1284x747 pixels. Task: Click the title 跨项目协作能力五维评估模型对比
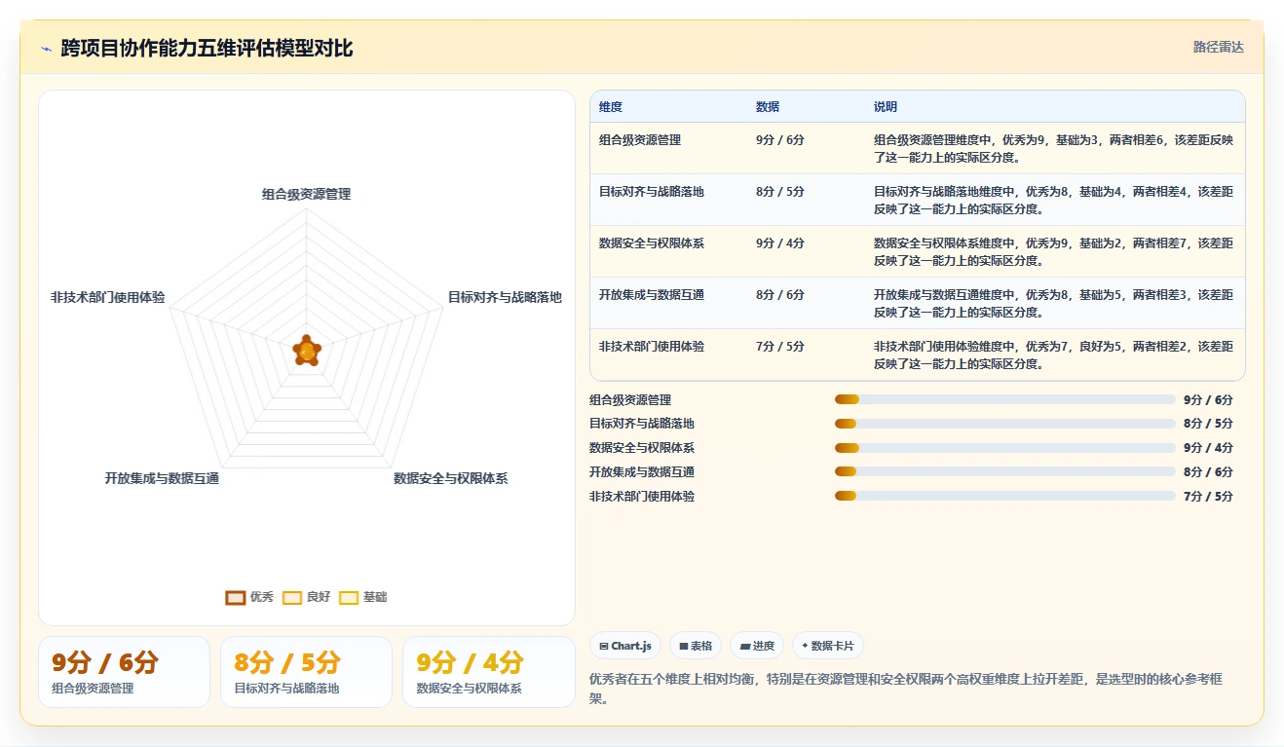(x=207, y=48)
